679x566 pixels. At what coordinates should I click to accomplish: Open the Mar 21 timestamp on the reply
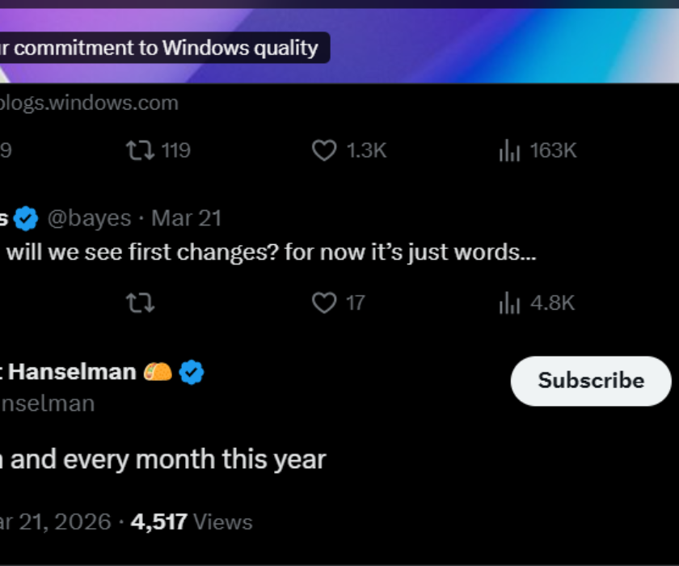[187, 217]
